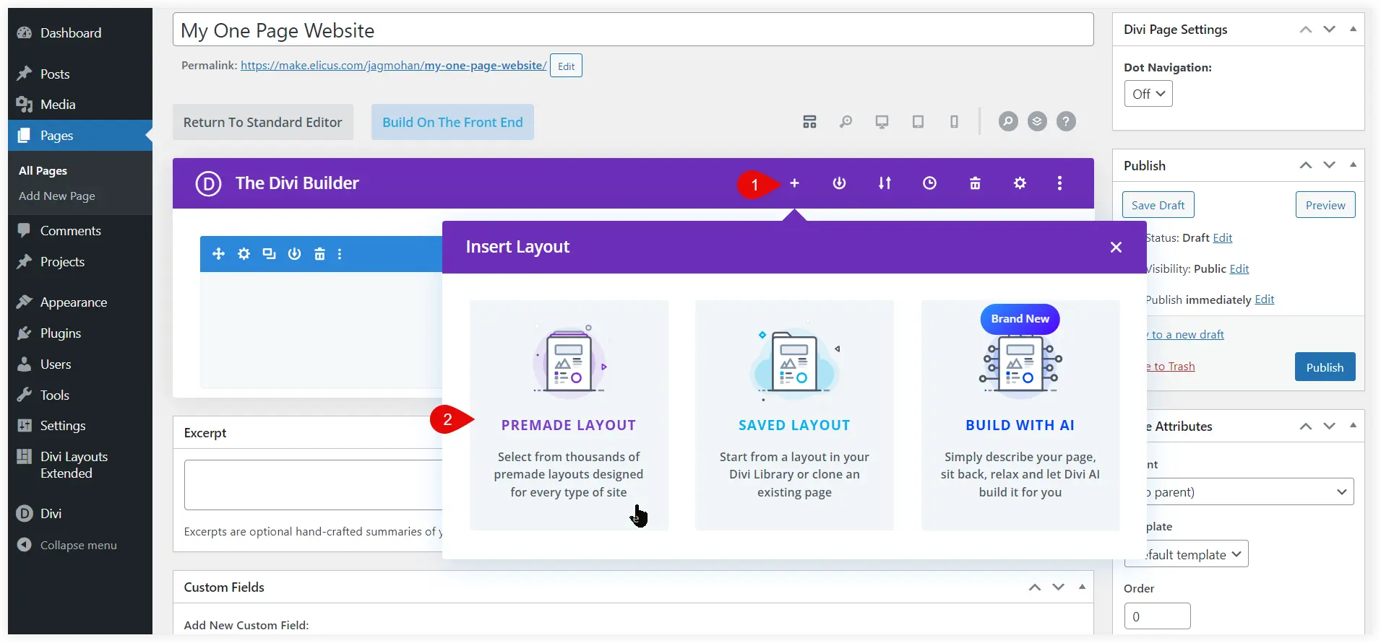Duplicate the section with clone icon

click(x=269, y=254)
